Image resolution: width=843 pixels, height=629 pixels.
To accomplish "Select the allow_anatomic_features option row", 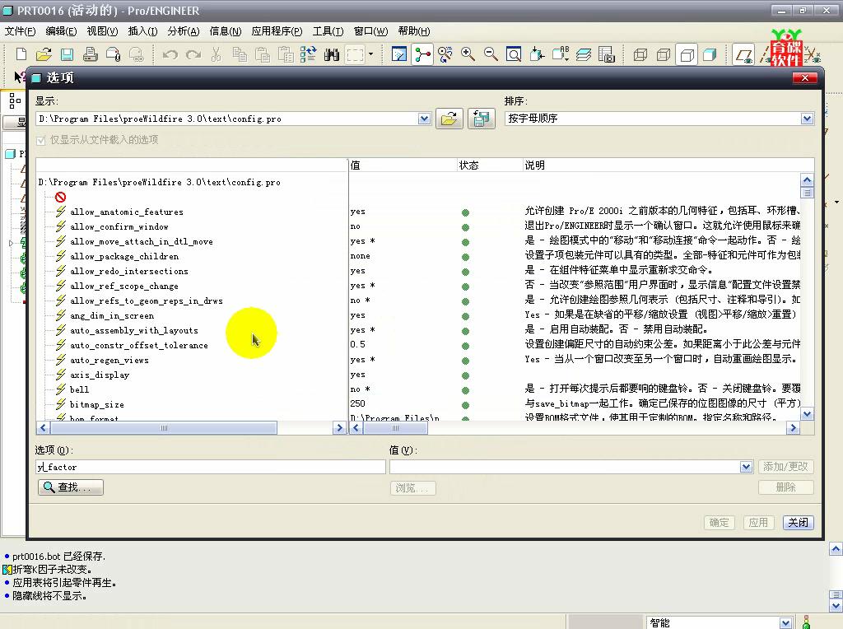I will (126, 212).
